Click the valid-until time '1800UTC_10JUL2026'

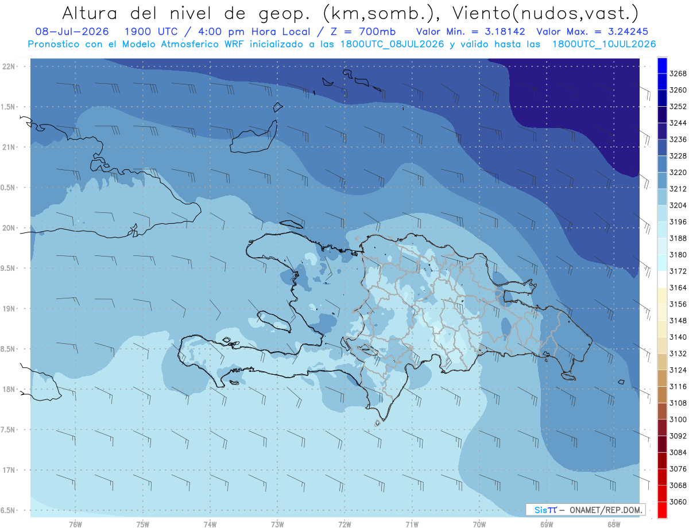(603, 44)
